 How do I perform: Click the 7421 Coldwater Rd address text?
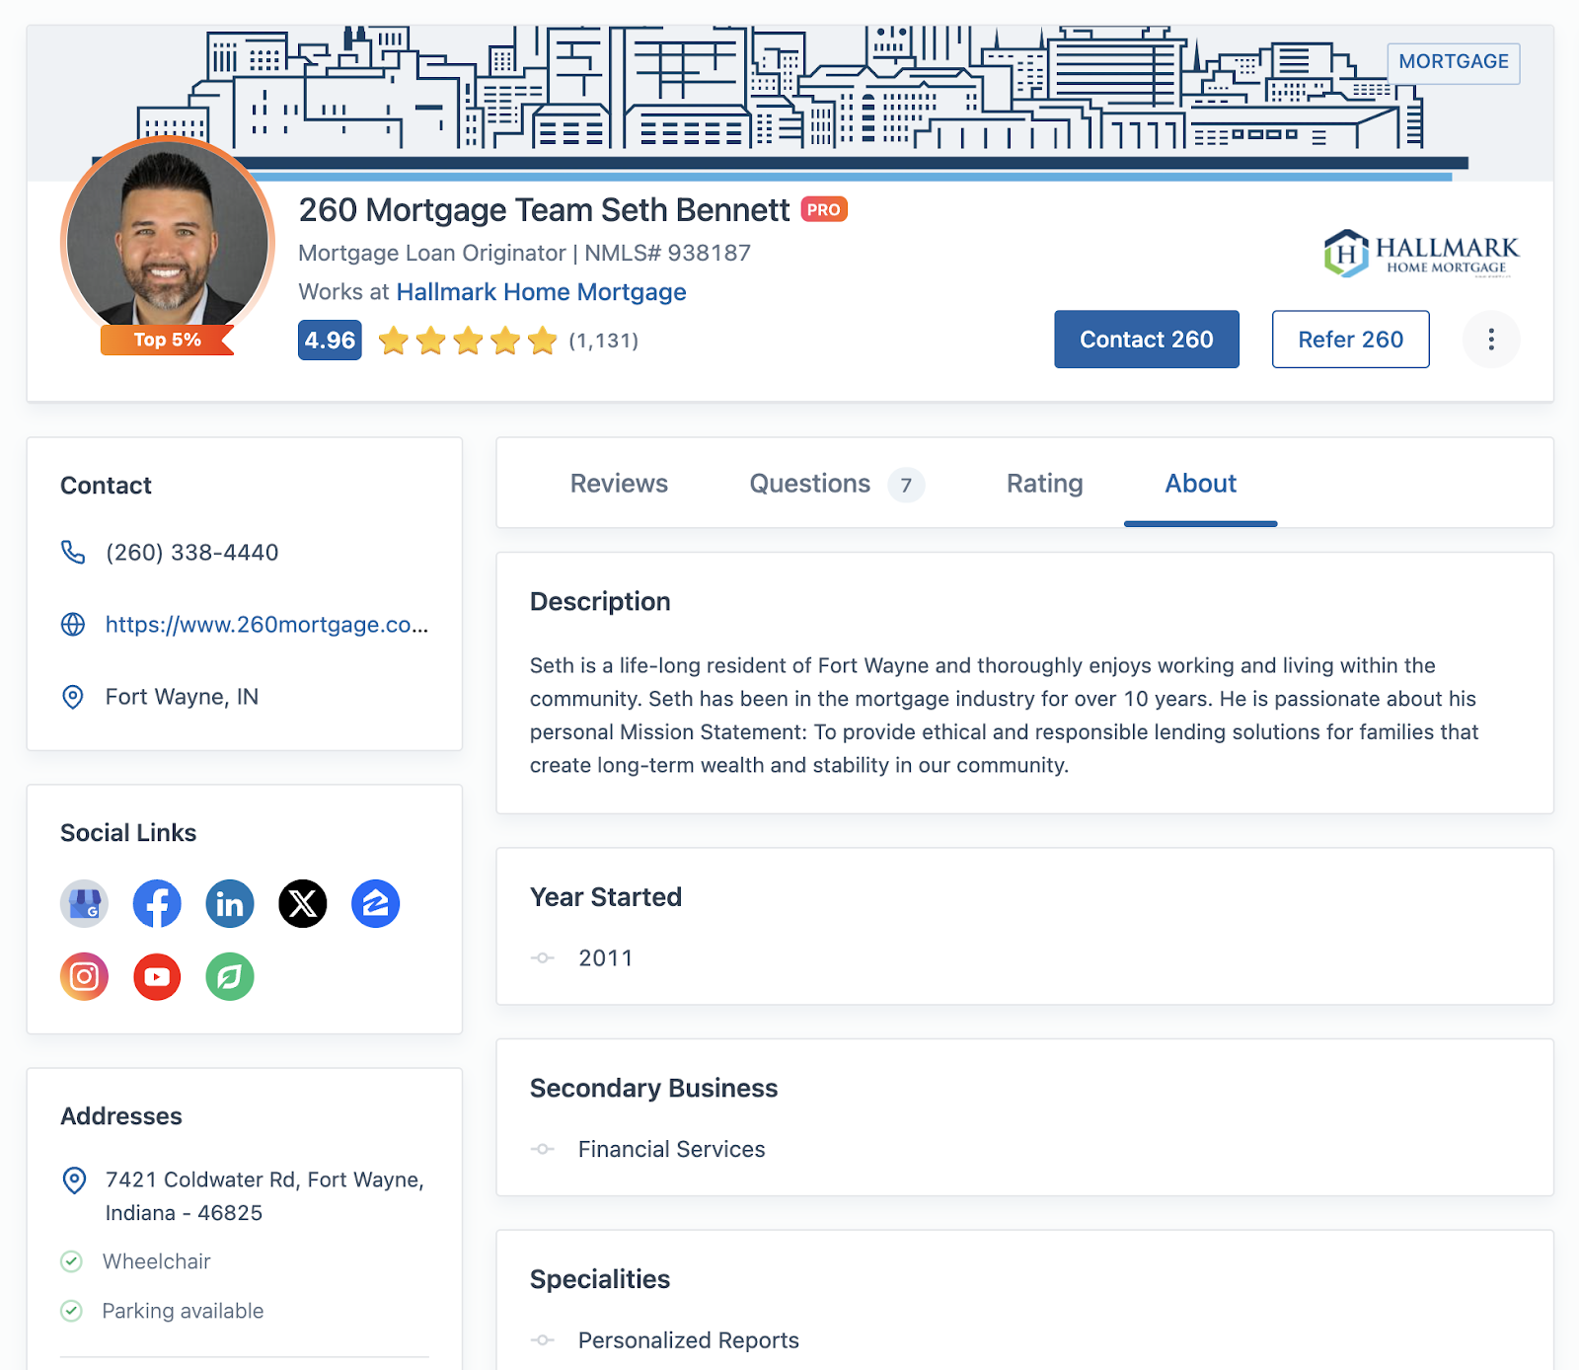[x=264, y=1196]
